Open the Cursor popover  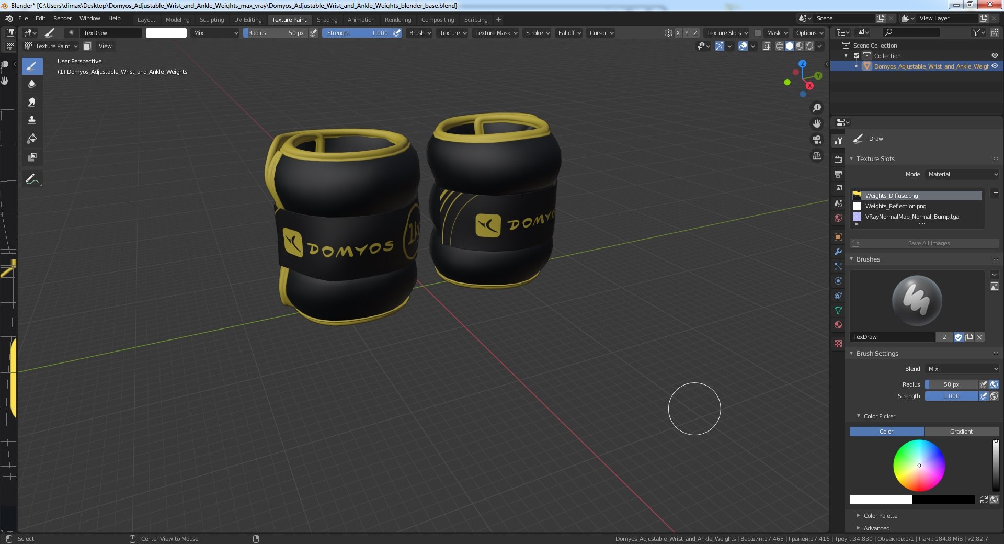601,33
